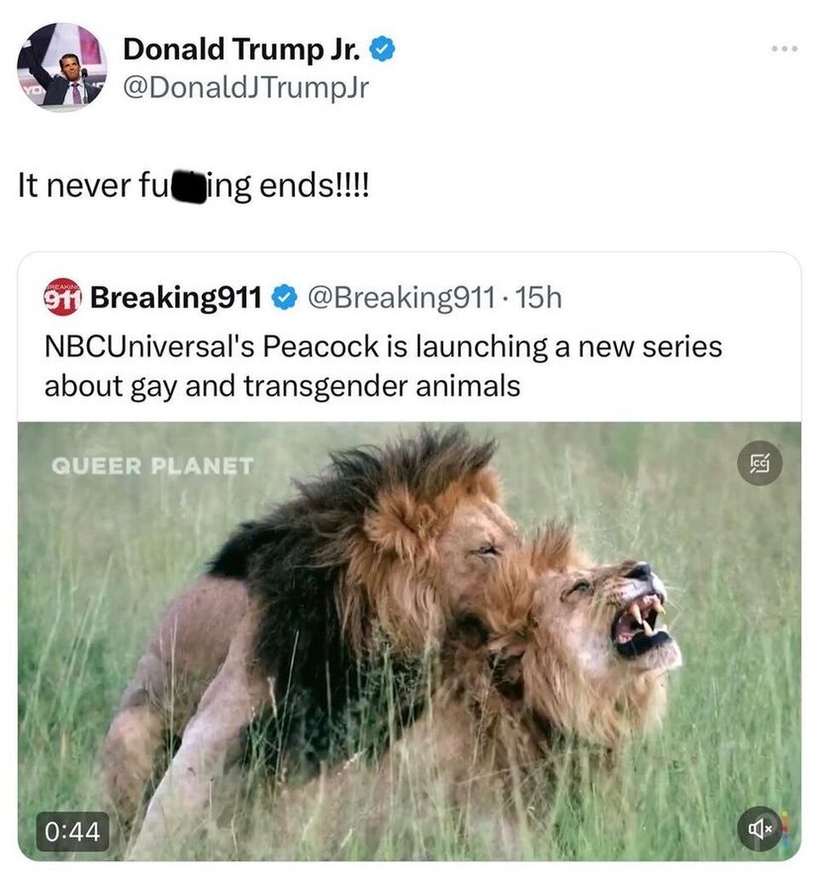
Task: Open Donald Trump Jr. profile picture
Action: [x=61, y=66]
